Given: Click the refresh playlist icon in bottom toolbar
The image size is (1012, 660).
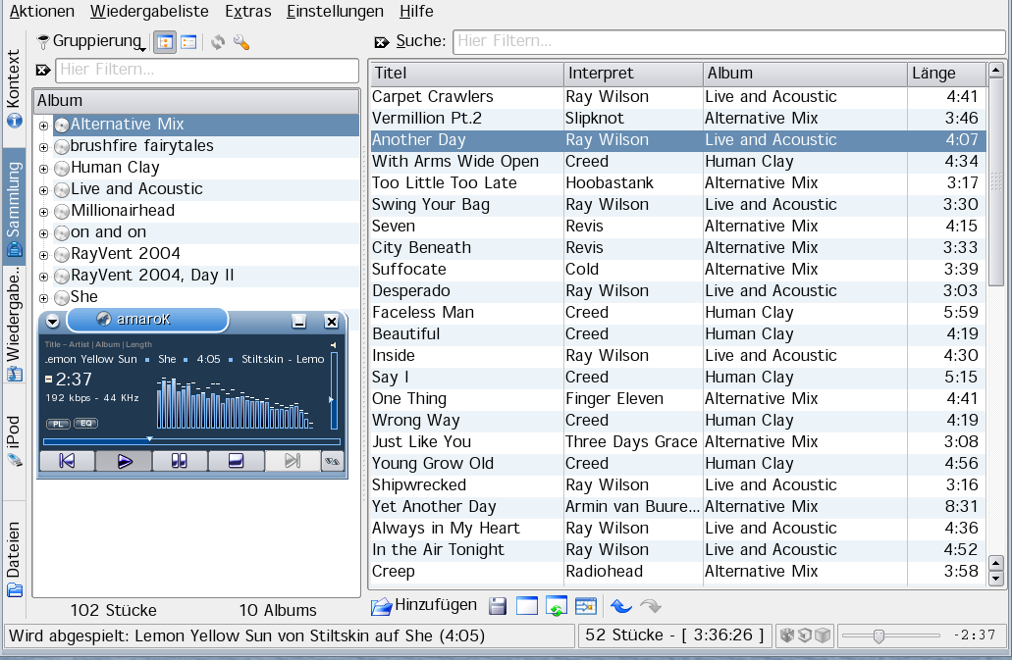Looking at the screenshot, I should point(556,606).
